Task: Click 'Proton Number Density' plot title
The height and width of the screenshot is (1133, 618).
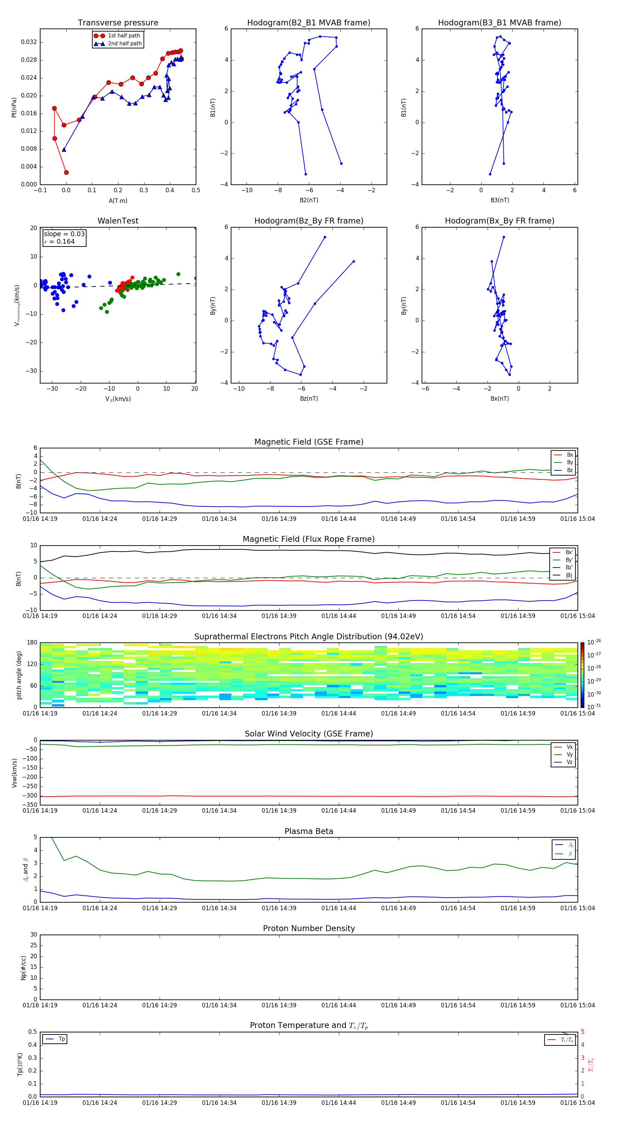Action: pyautogui.click(x=309, y=928)
